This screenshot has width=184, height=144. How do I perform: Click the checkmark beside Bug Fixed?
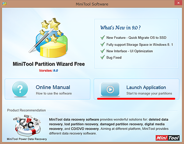point(103,57)
